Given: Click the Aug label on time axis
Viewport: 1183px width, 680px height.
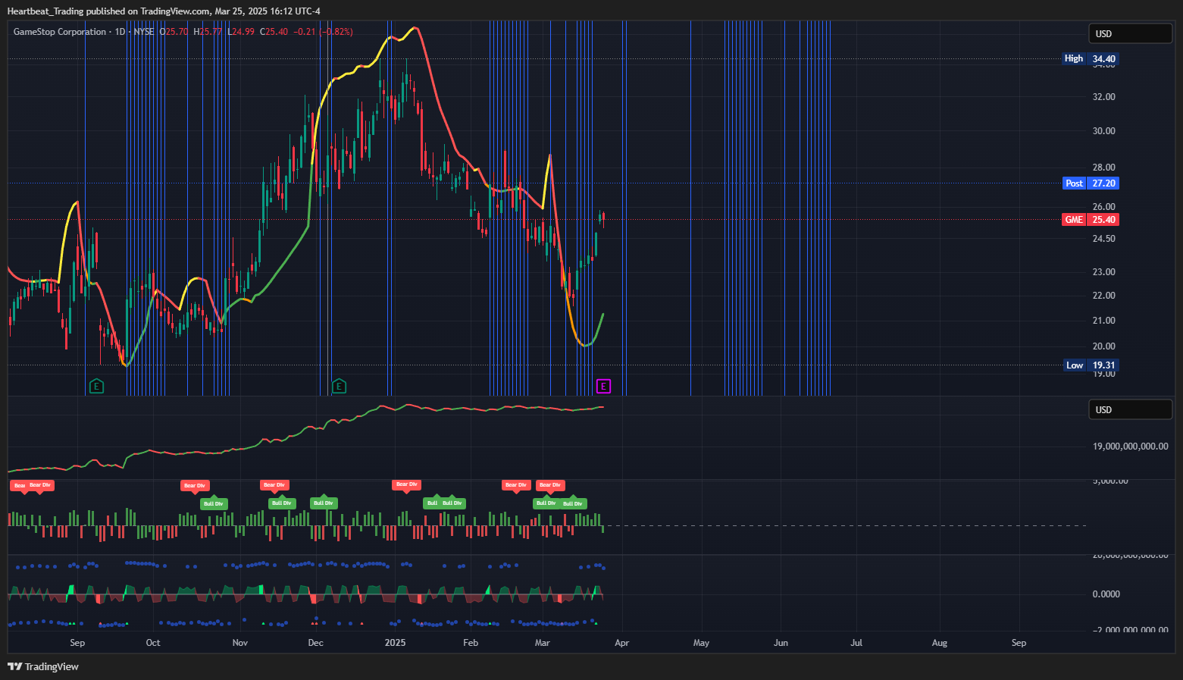Looking at the screenshot, I should (x=940, y=643).
